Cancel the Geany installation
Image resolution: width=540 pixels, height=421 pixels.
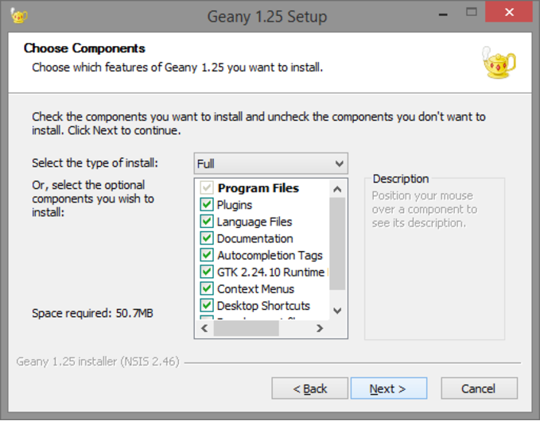(x=479, y=388)
